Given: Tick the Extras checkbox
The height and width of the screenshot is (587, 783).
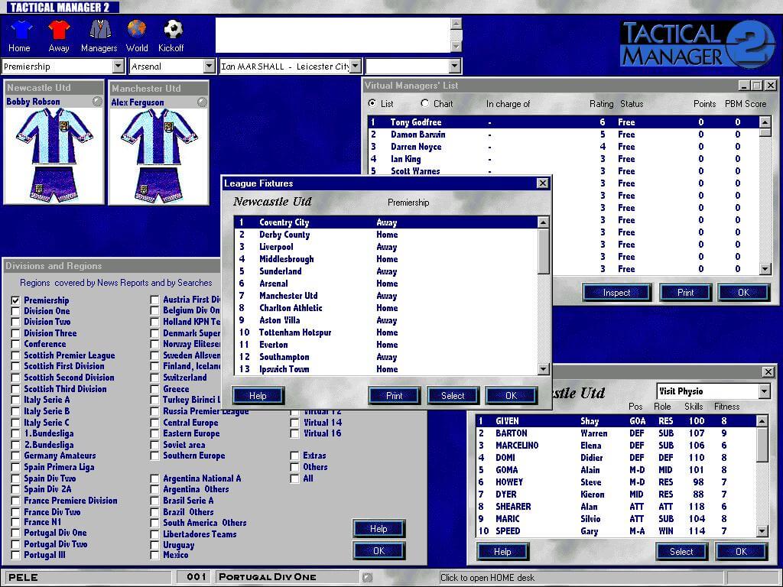Looking at the screenshot, I should (294, 456).
